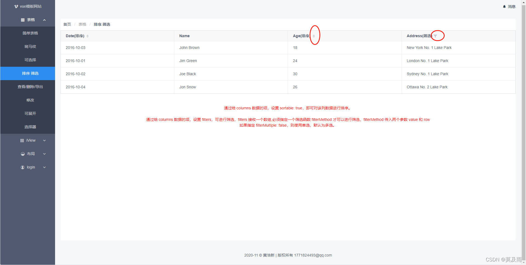The height and width of the screenshot is (265, 526).
Task: Click the login user icon
Action: 22,167
